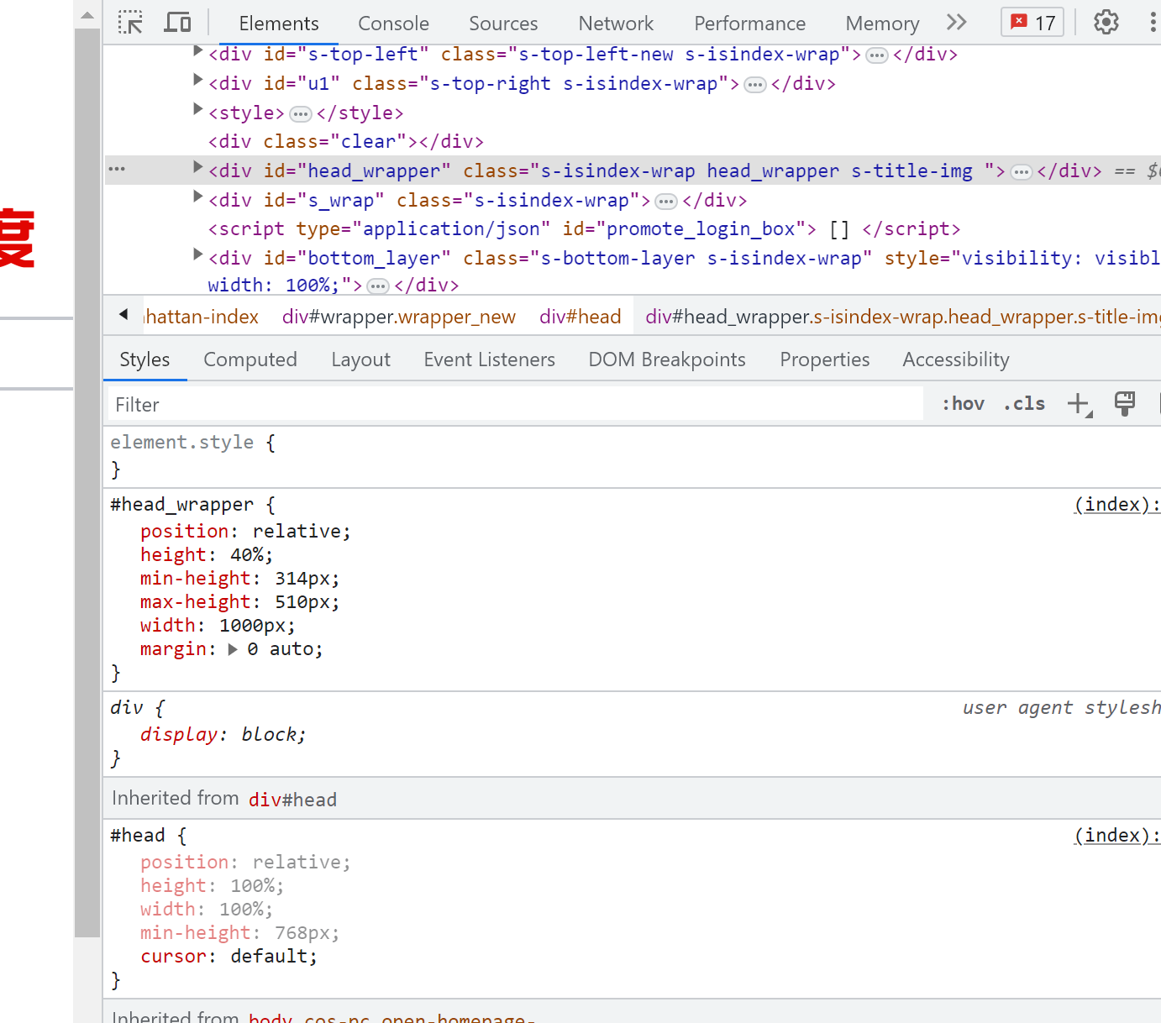This screenshot has height=1023, width=1161.
Task: Open the DevTools three-dot customize menu
Action: click(1153, 23)
